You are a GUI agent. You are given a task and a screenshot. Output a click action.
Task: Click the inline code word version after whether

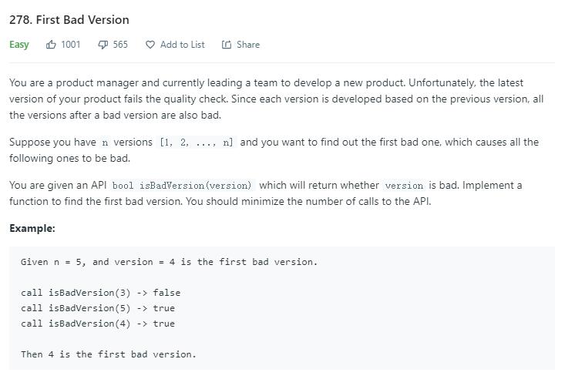(404, 186)
